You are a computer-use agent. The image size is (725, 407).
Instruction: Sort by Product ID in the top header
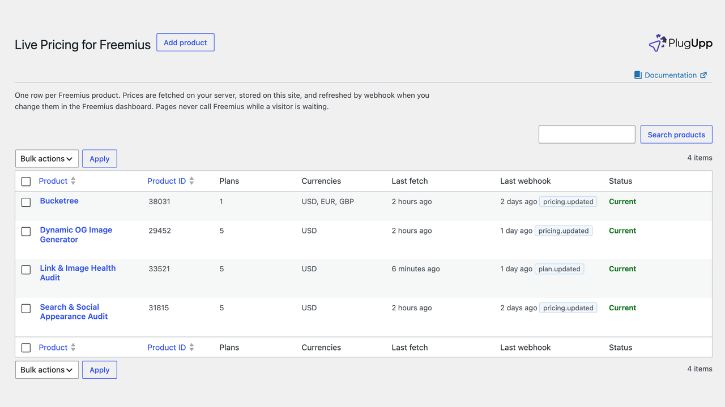click(x=167, y=181)
